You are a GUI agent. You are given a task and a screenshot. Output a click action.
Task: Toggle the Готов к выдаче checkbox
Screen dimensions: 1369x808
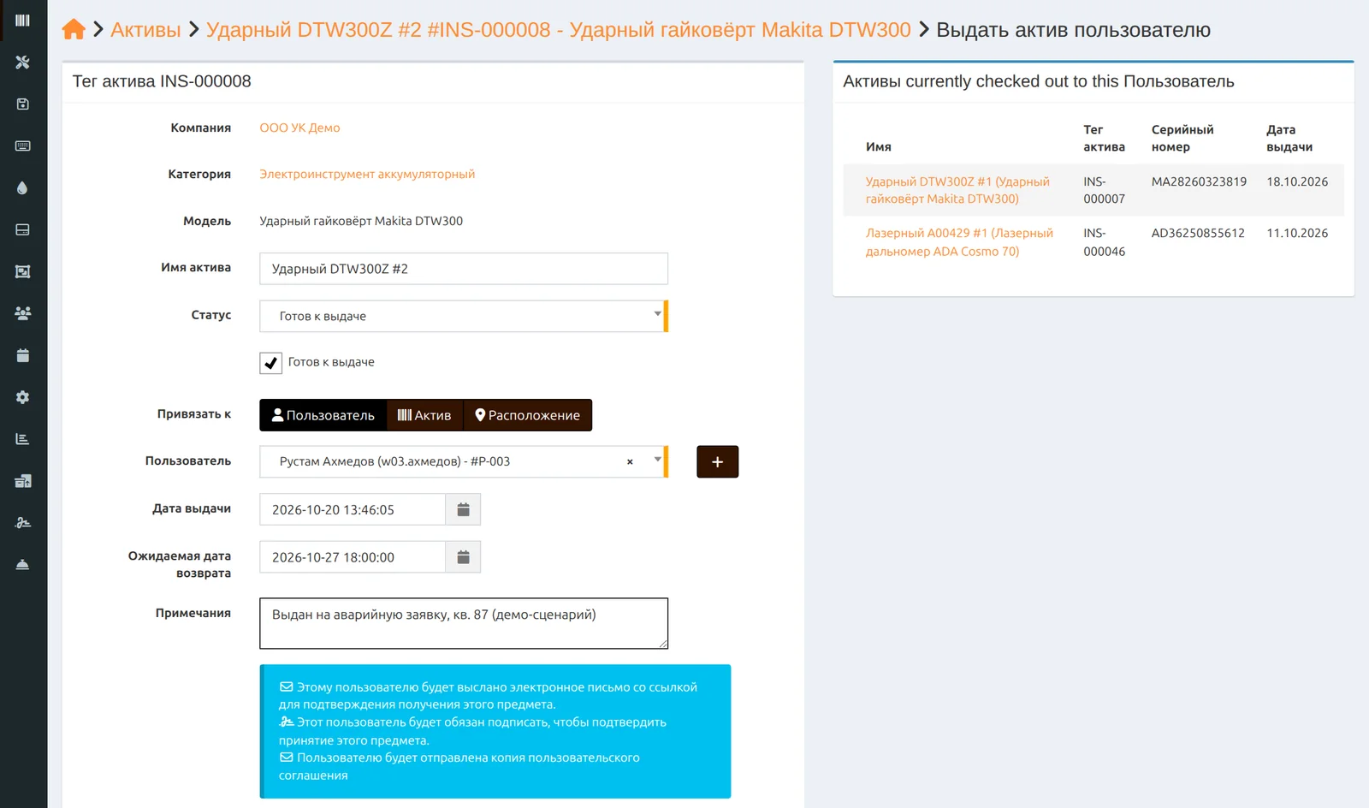[x=271, y=363]
